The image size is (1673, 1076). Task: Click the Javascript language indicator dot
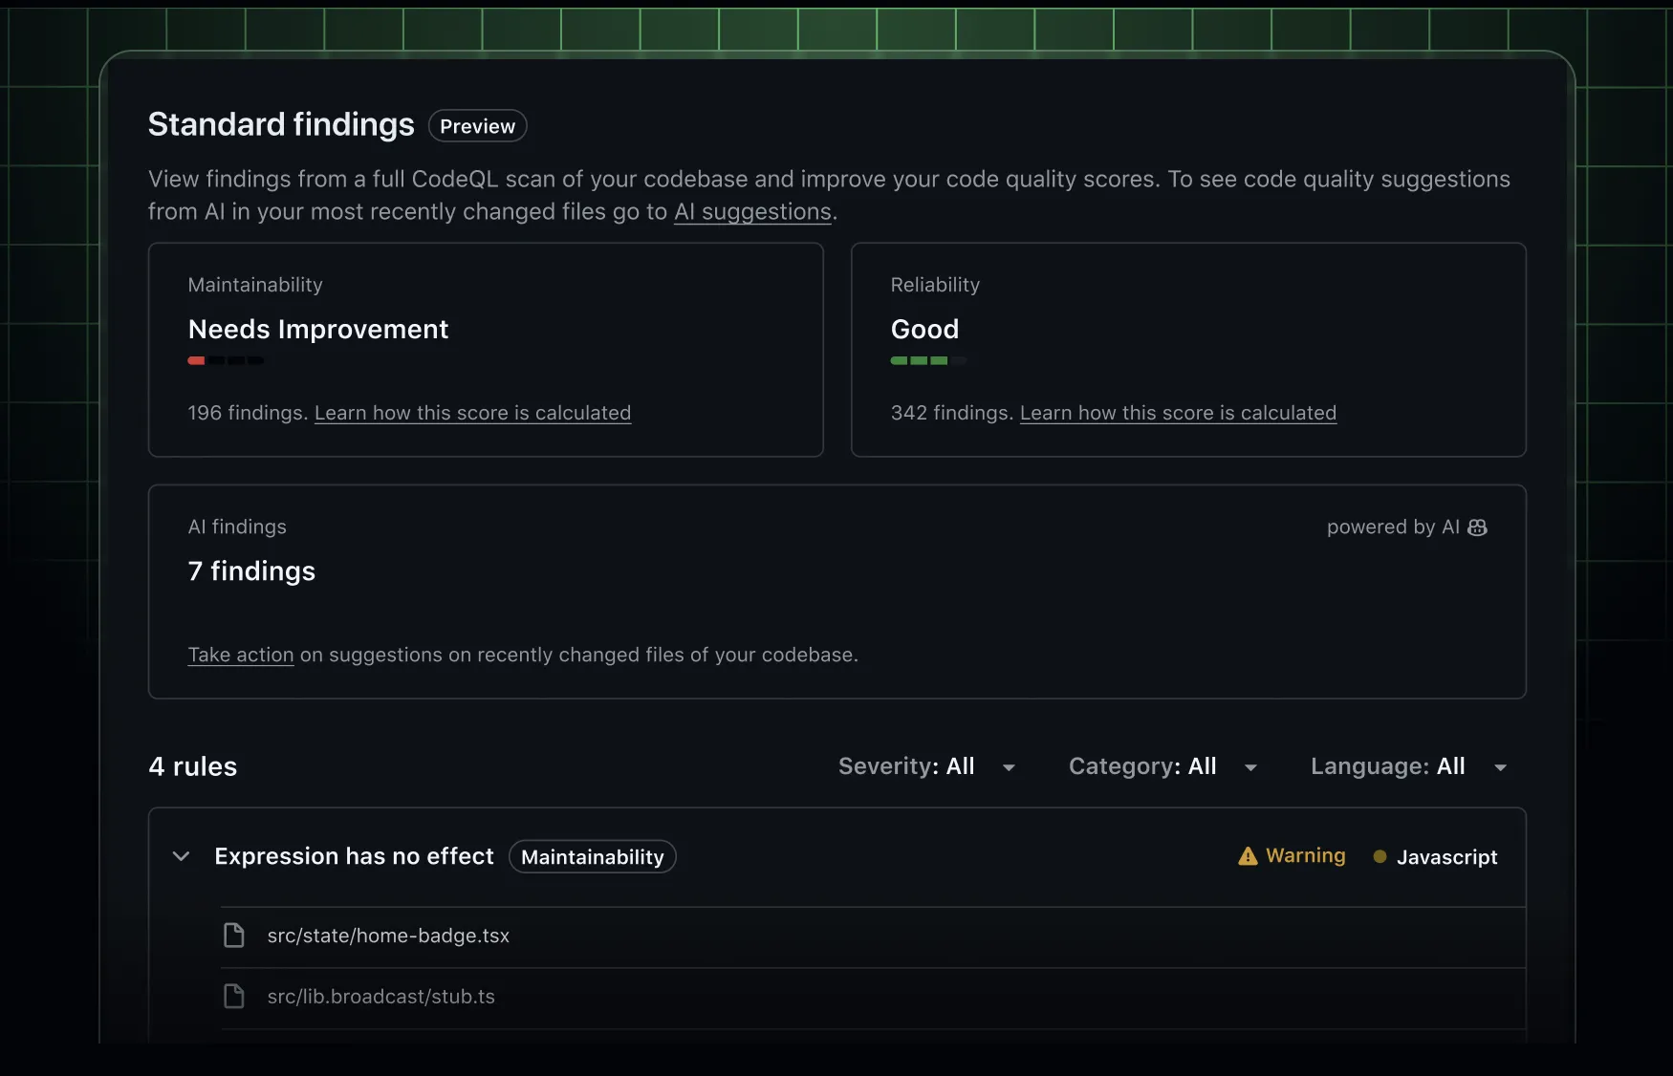pyautogui.click(x=1380, y=857)
